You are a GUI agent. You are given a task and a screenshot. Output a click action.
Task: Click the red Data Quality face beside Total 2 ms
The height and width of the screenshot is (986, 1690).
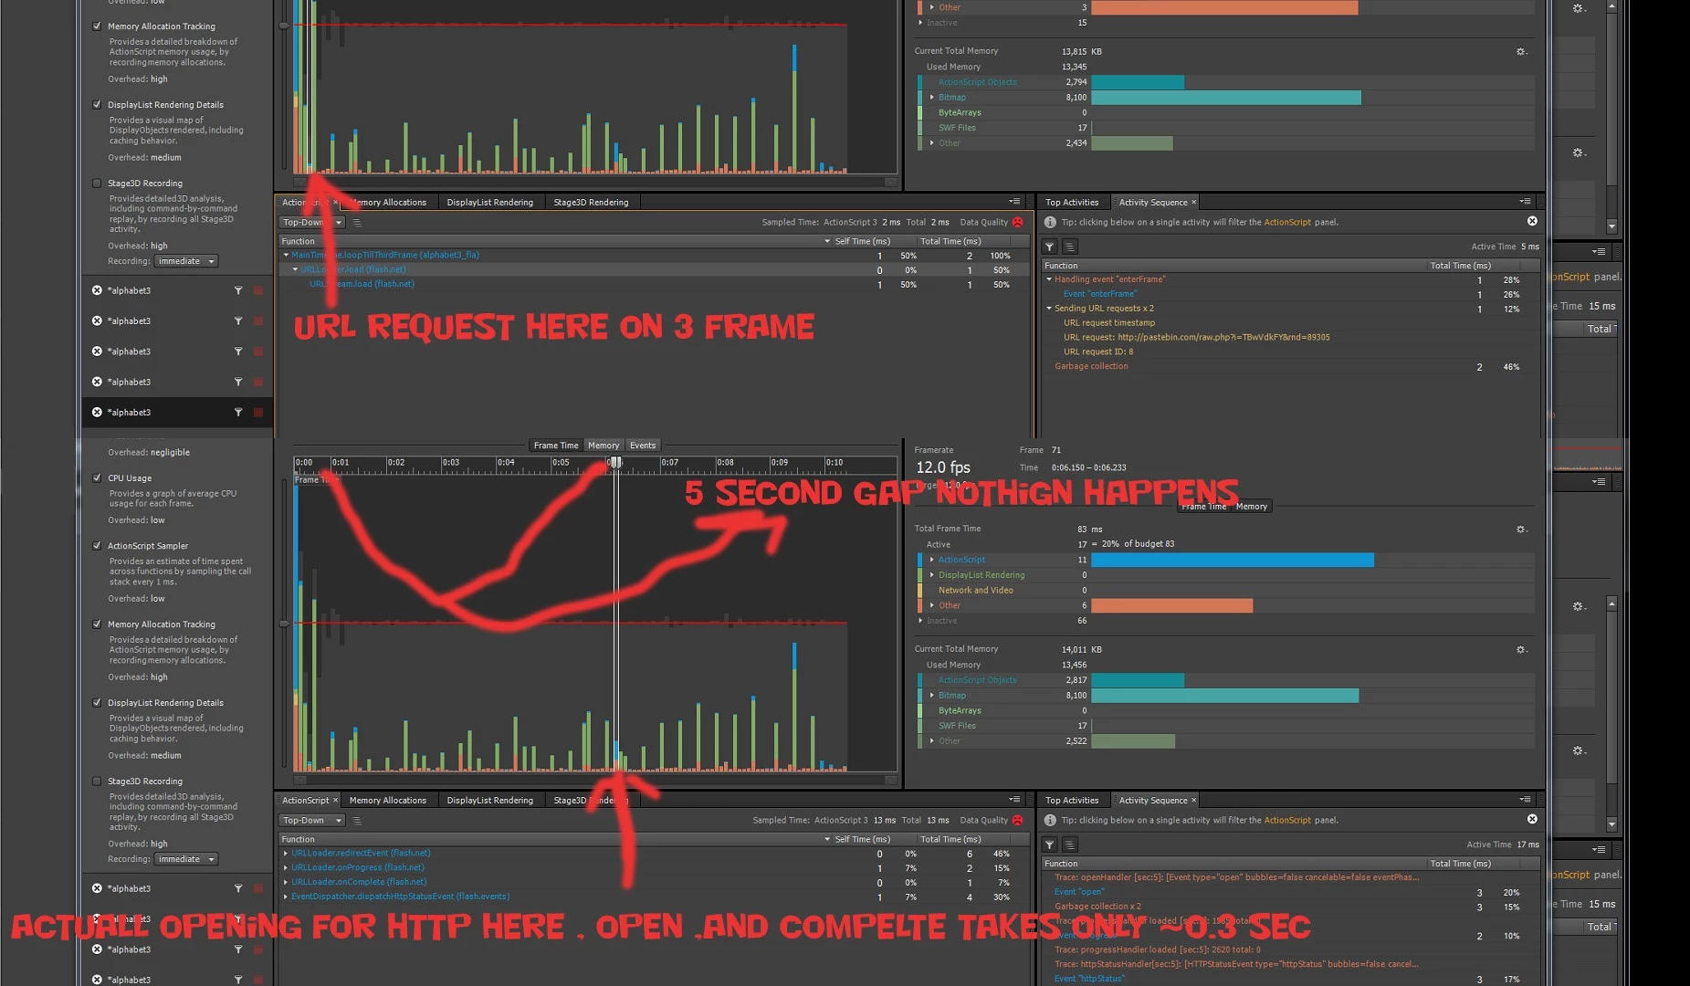[x=1018, y=222]
